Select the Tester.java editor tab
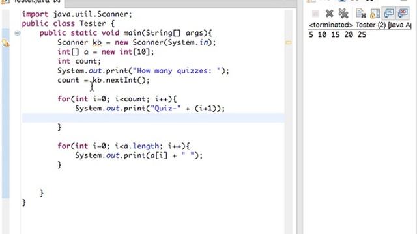 coord(31,1)
